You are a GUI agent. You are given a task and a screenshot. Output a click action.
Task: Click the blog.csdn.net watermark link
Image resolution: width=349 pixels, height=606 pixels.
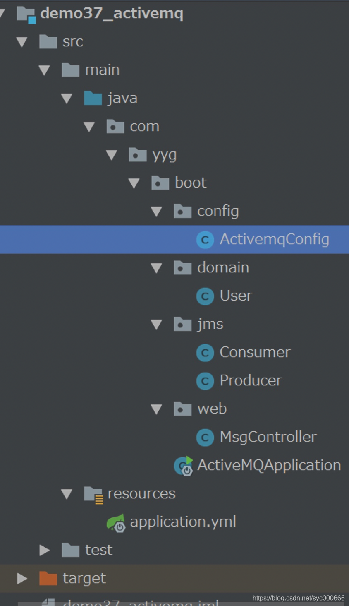(298, 597)
